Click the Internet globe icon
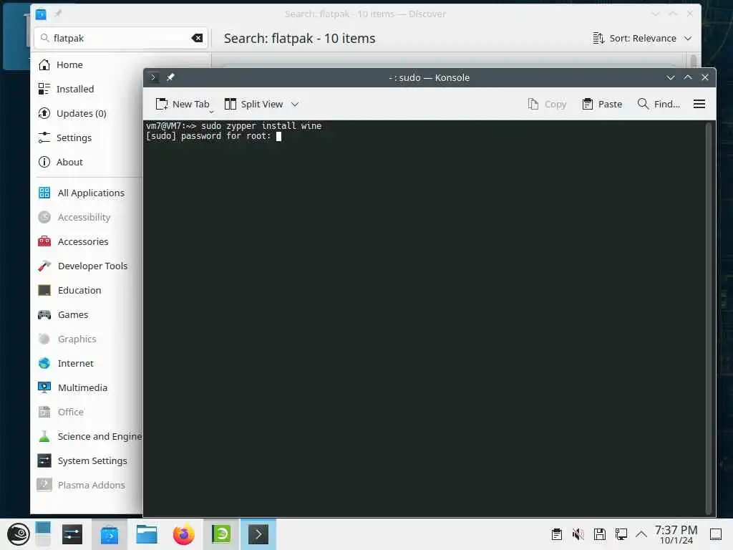 [44, 363]
